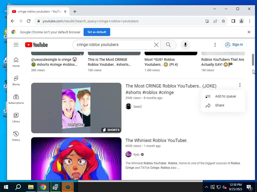Click the 294K views text

pyautogui.click(x=133, y=98)
